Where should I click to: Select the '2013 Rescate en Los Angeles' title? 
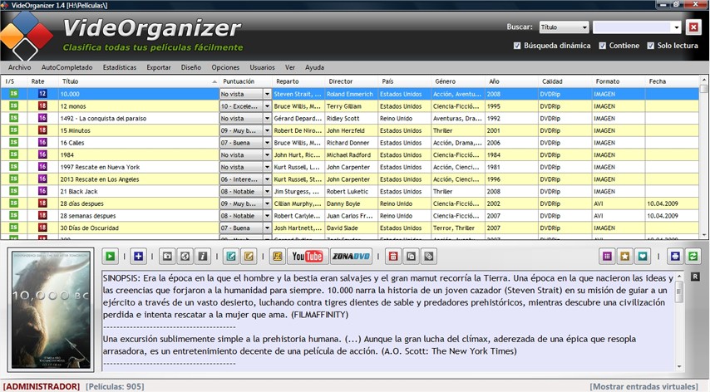[100, 179]
